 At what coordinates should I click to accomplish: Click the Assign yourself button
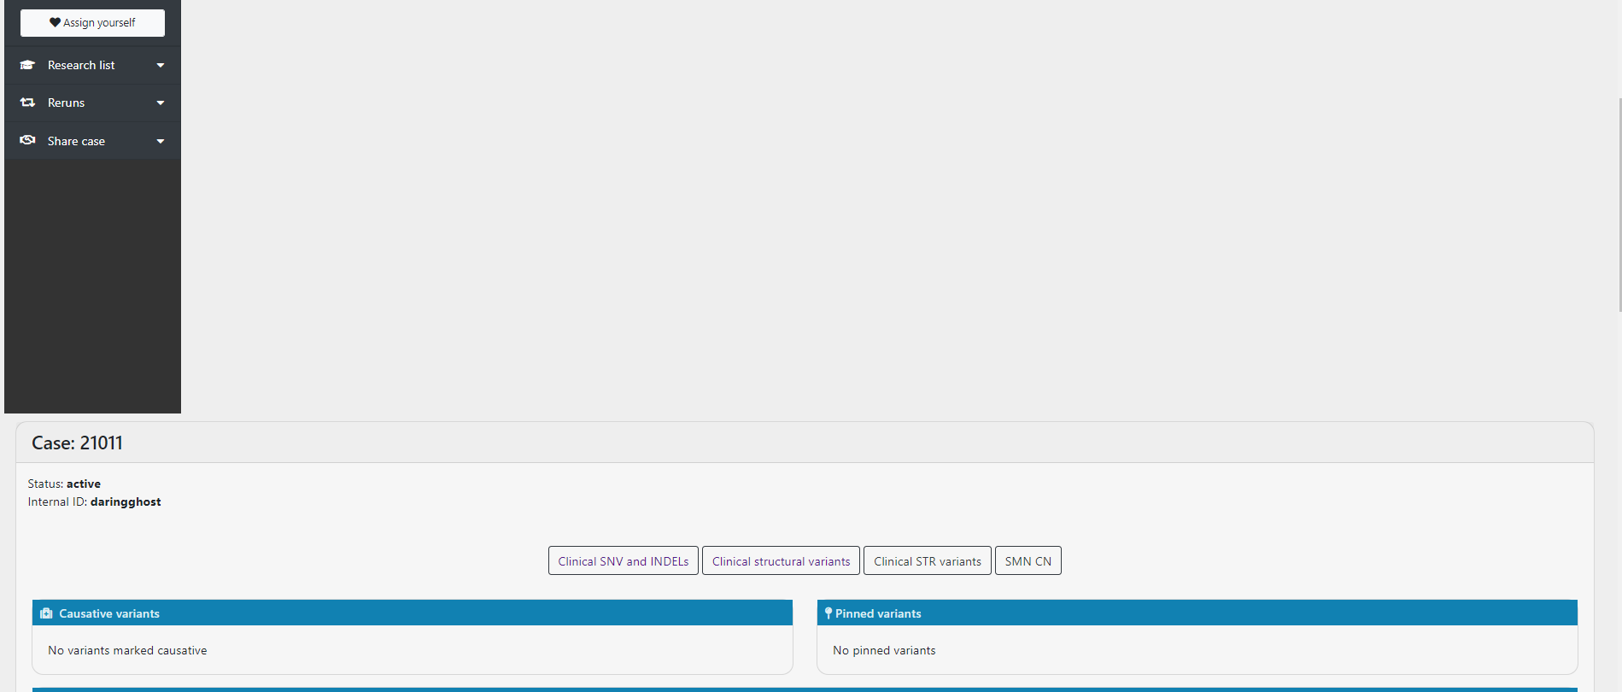92,23
